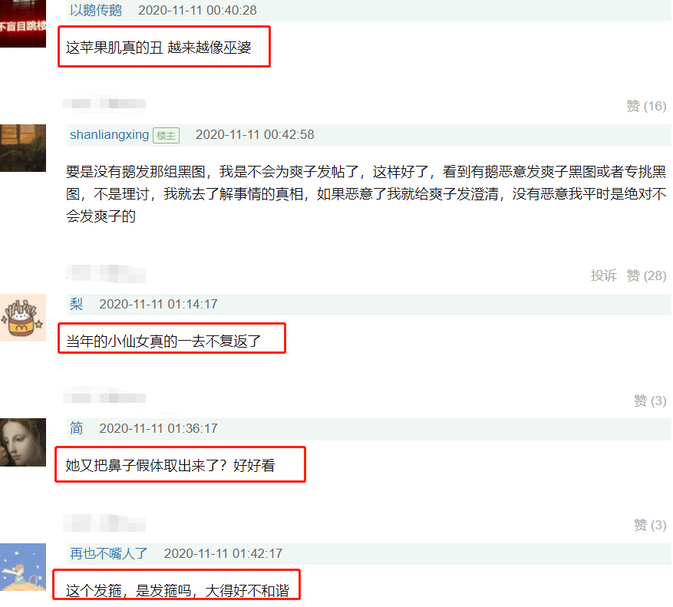This screenshot has width=673, height=607.
Task: Like shanliangxing's post with 赞 (28)
Action: click(x=646, y=275)
